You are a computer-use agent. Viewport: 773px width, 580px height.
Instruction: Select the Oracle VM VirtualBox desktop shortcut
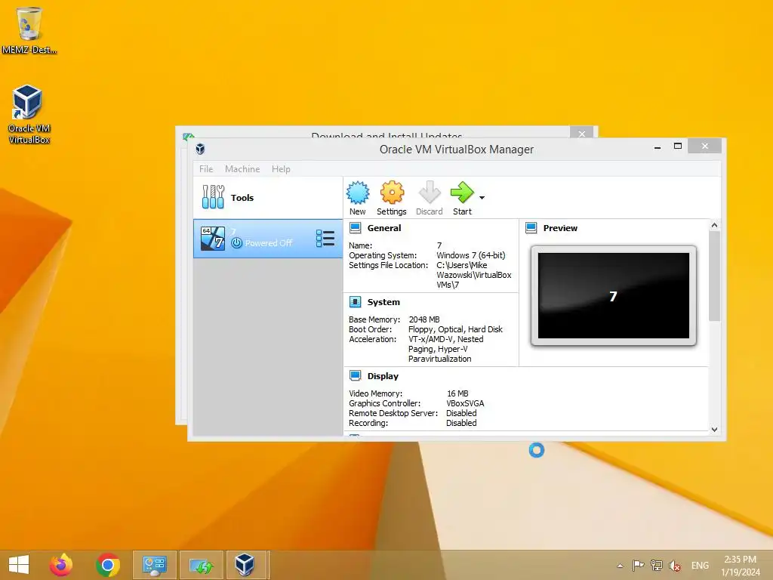click(29, 114)
